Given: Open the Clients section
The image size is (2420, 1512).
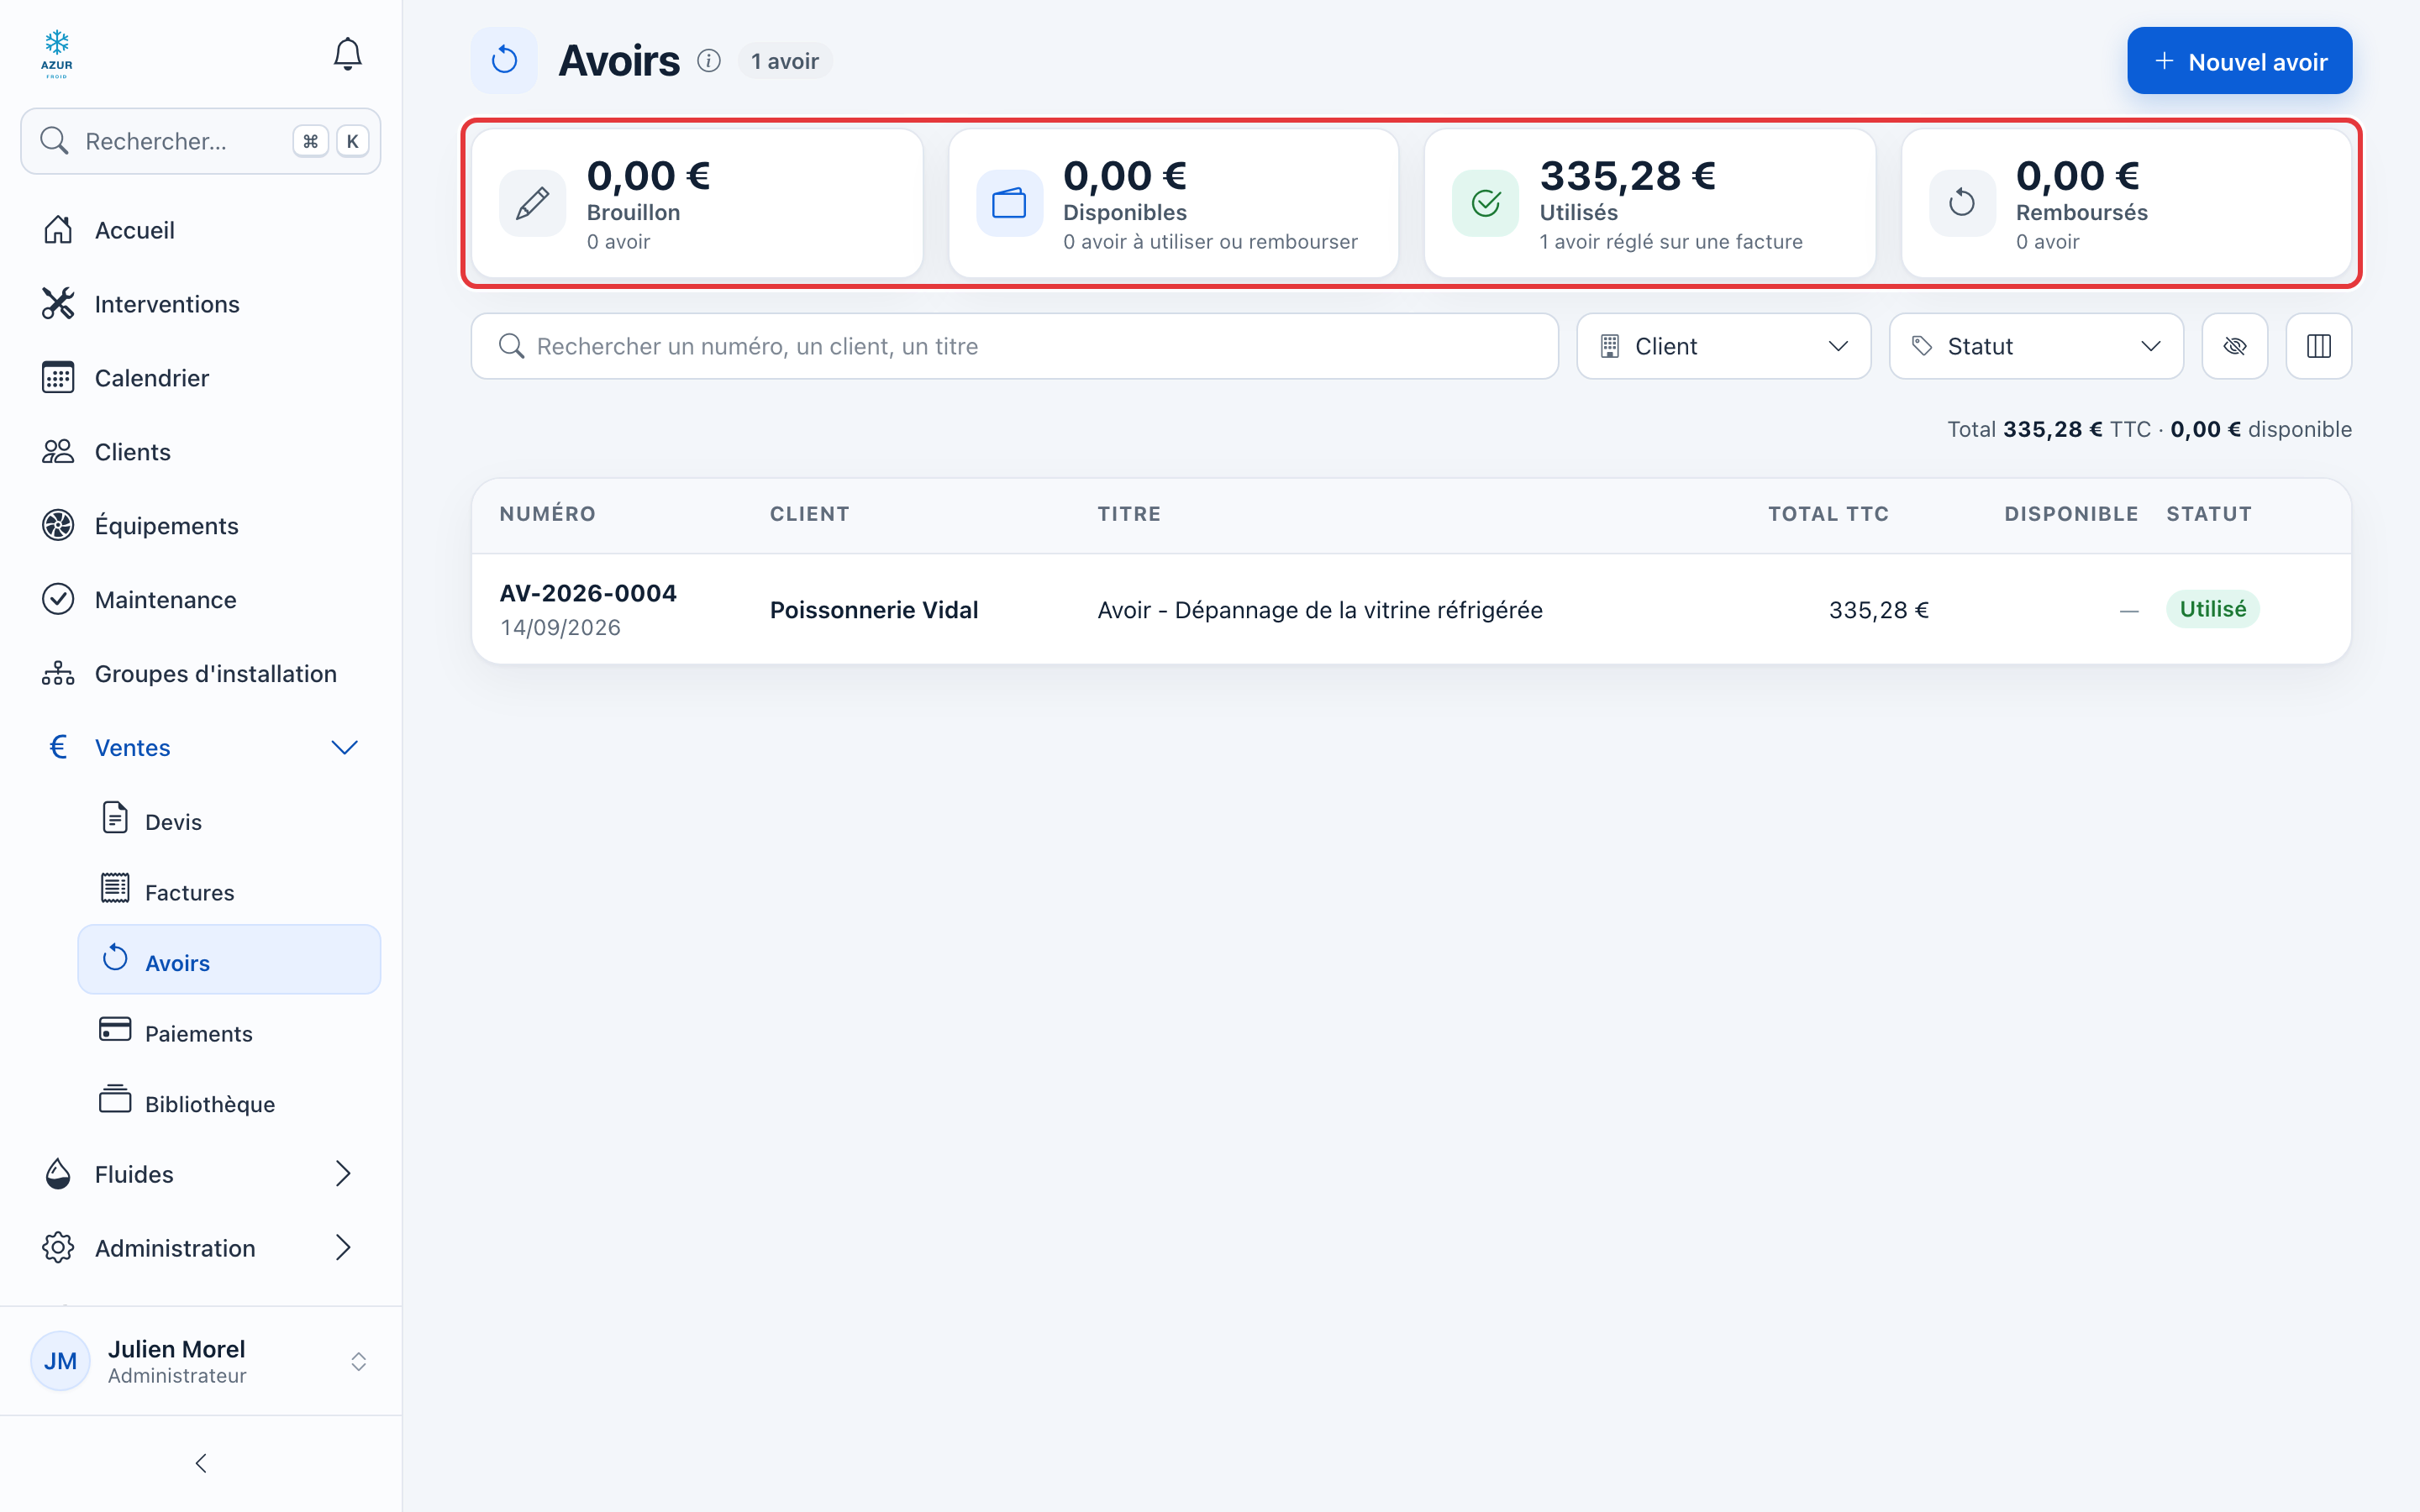Looking at the screenshot, I should [x=200, y=452].
